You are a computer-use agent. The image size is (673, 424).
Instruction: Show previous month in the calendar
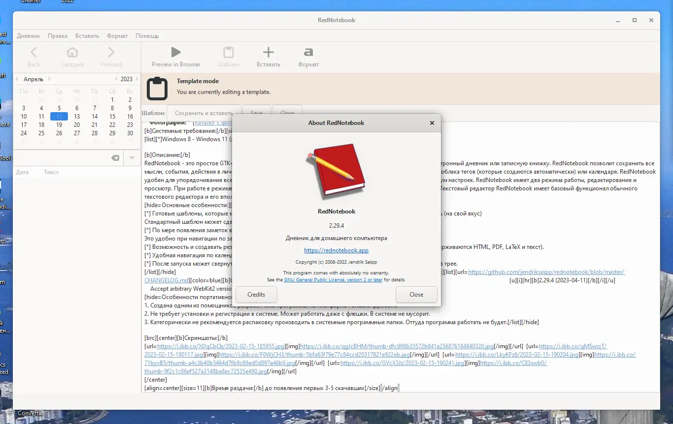pos(17,79)
